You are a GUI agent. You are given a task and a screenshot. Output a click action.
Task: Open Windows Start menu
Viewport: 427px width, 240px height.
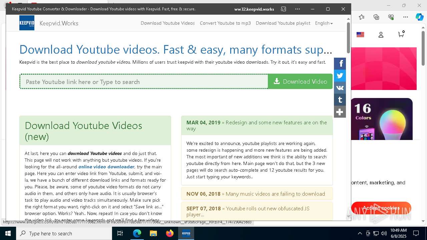pyautogui.click(x=8, y=233)
